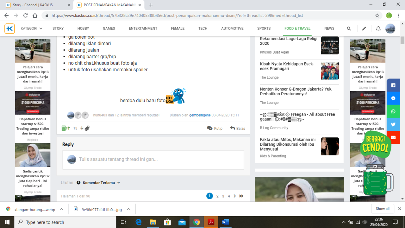The height and width of the screenshot is (228, 405).
Task: Open the STORY menu item
Action: (x=58, y=28)
